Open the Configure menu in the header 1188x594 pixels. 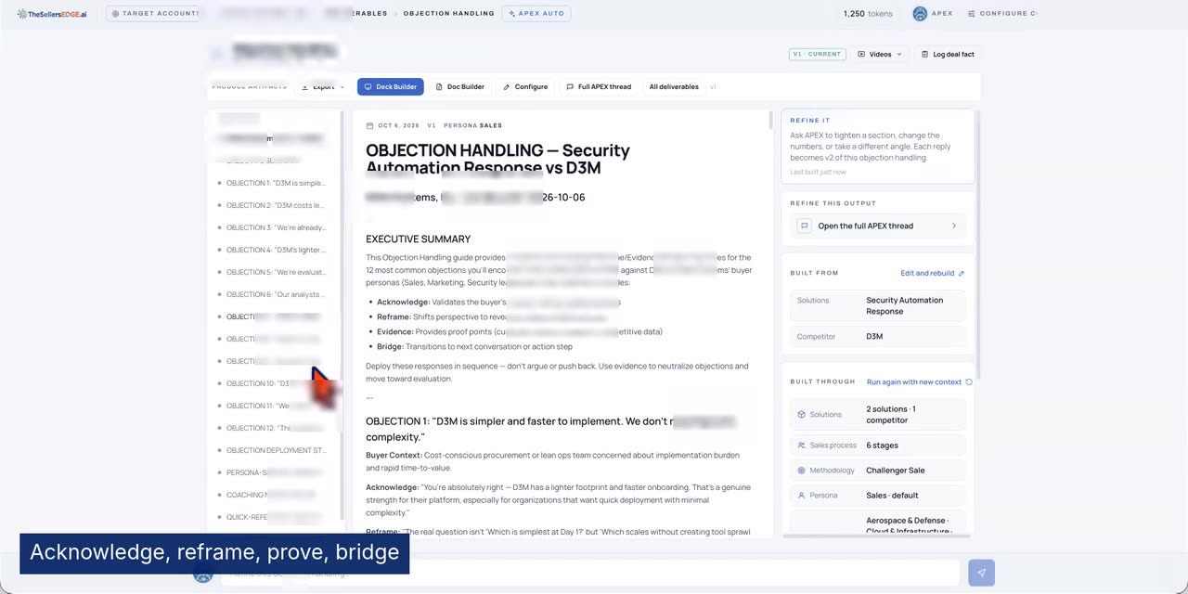1002,14
